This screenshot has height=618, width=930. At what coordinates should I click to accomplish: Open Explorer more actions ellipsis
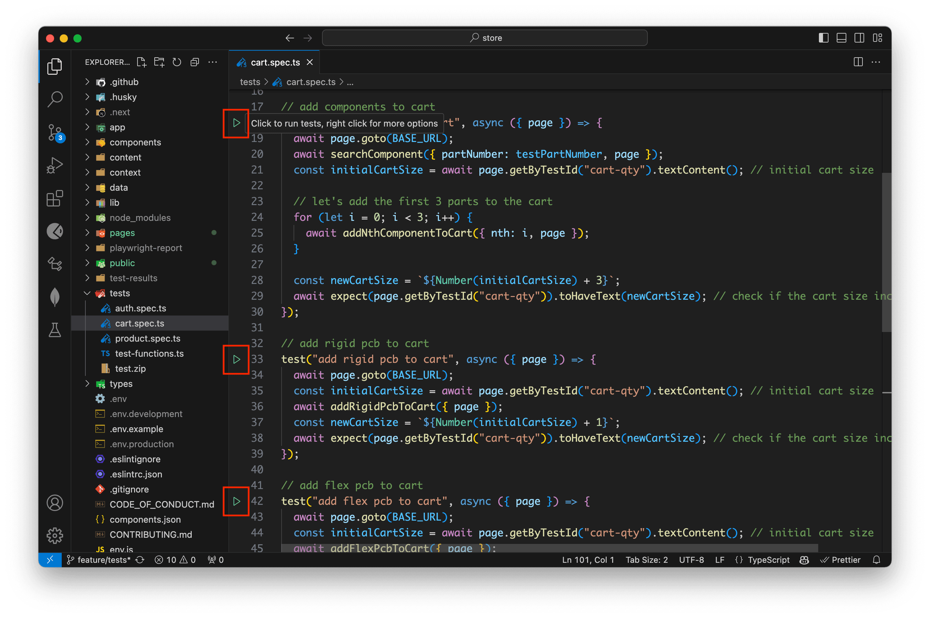212,62
